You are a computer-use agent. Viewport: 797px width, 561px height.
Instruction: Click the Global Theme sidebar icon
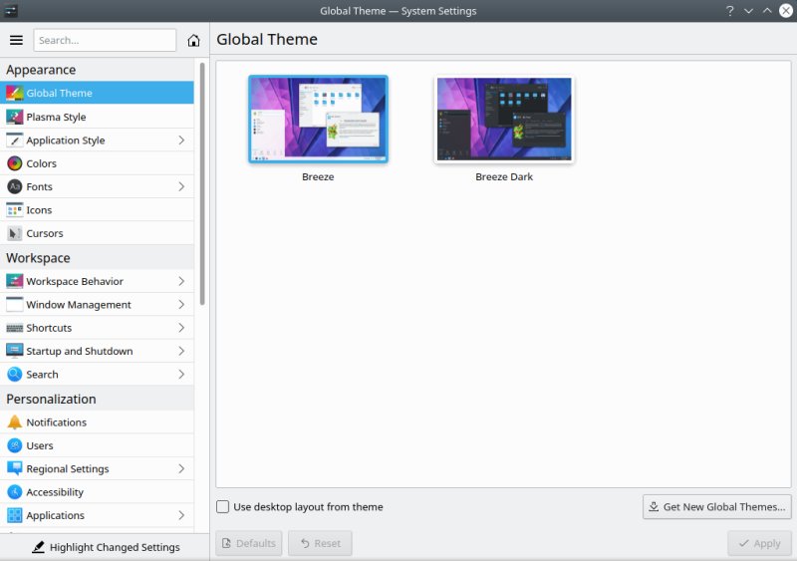pos(15,93)
